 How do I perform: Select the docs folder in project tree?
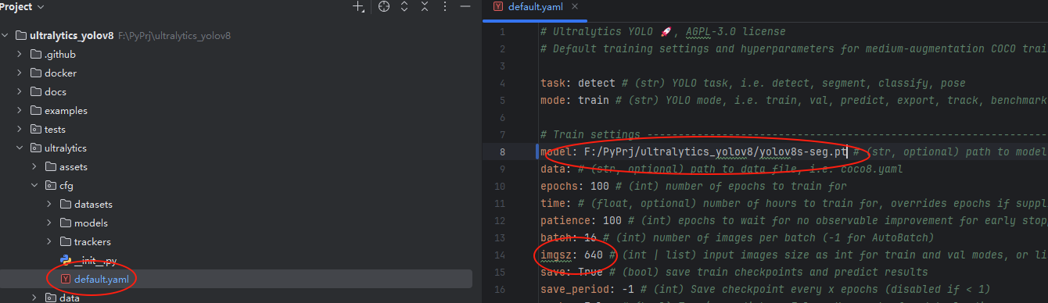point(56,92)
